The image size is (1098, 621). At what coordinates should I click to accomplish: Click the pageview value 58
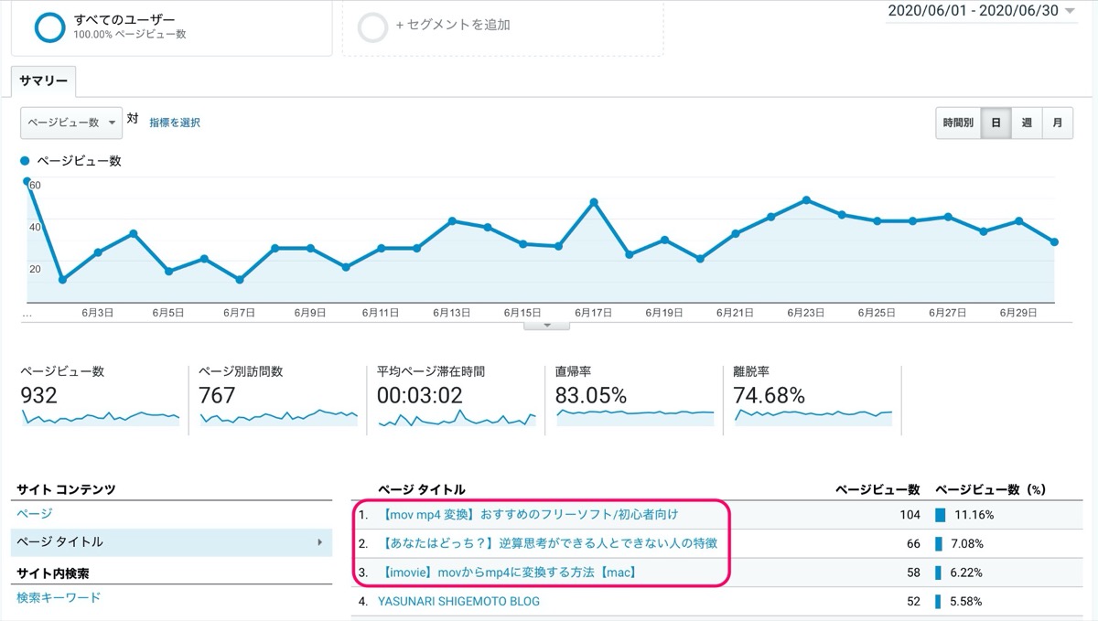(913, 573)
